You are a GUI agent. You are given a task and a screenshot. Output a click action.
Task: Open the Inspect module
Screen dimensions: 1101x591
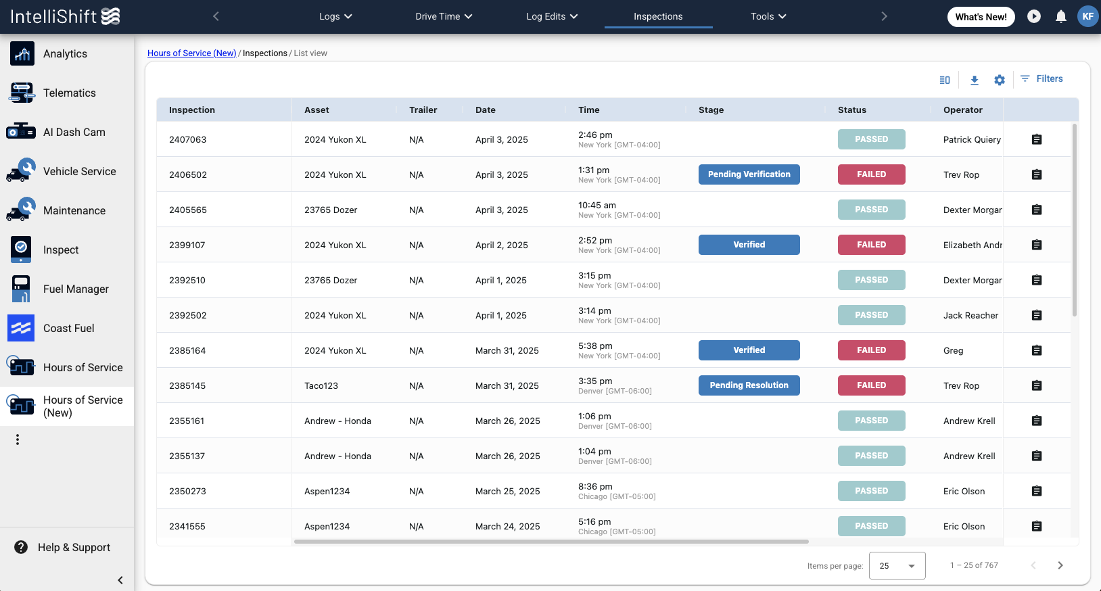[x=67, y=250]
